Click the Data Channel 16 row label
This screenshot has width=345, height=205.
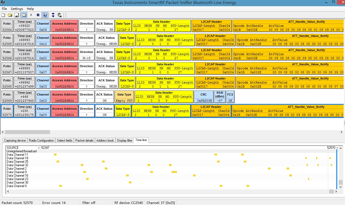click(x=17, y=176)
